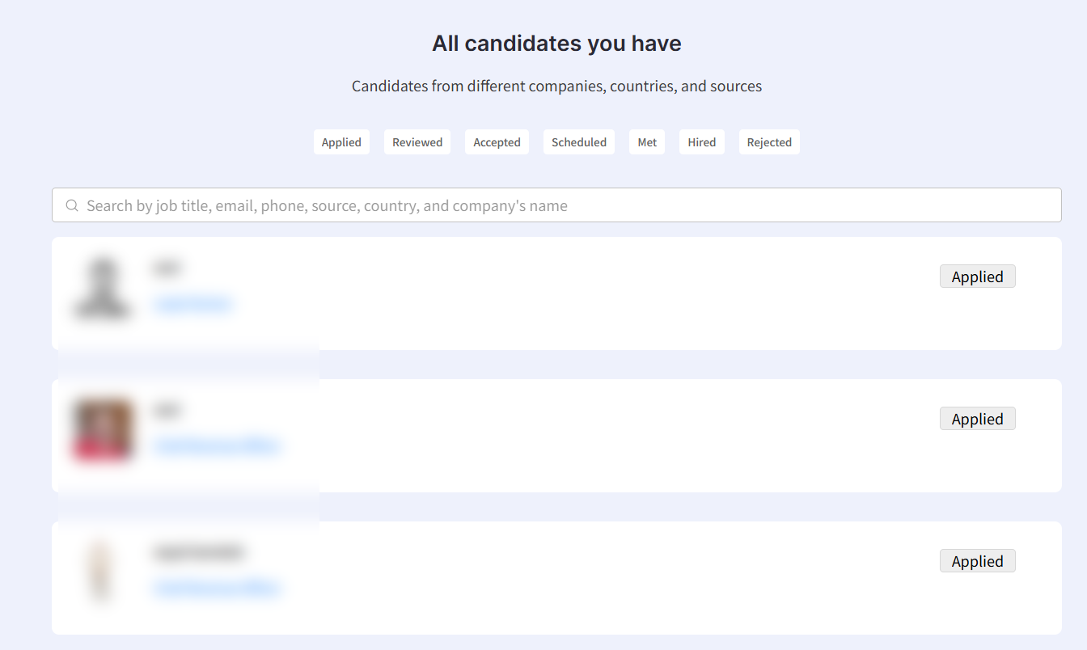The height and width of the screenshot is (650, 1087).
Task: Open the blue link on the first card
Action: (x=193, y=304)
